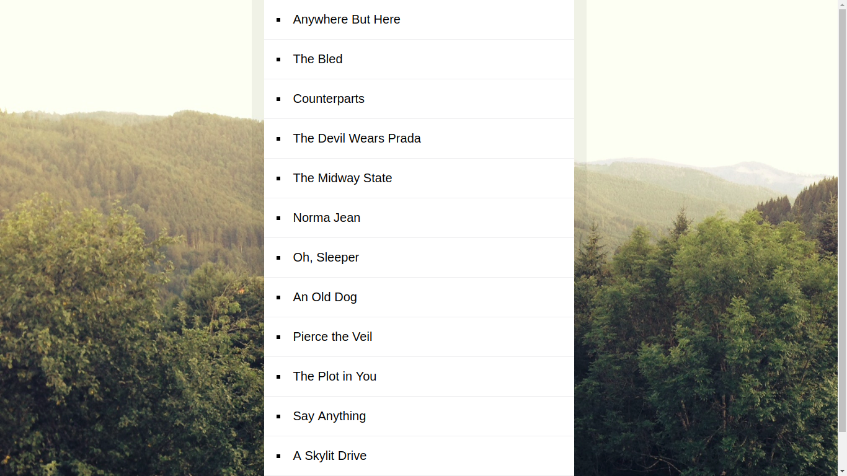Click the Say Anything entry
The width and height of the screenshot is (847, 476).
(x=419, y=416)
